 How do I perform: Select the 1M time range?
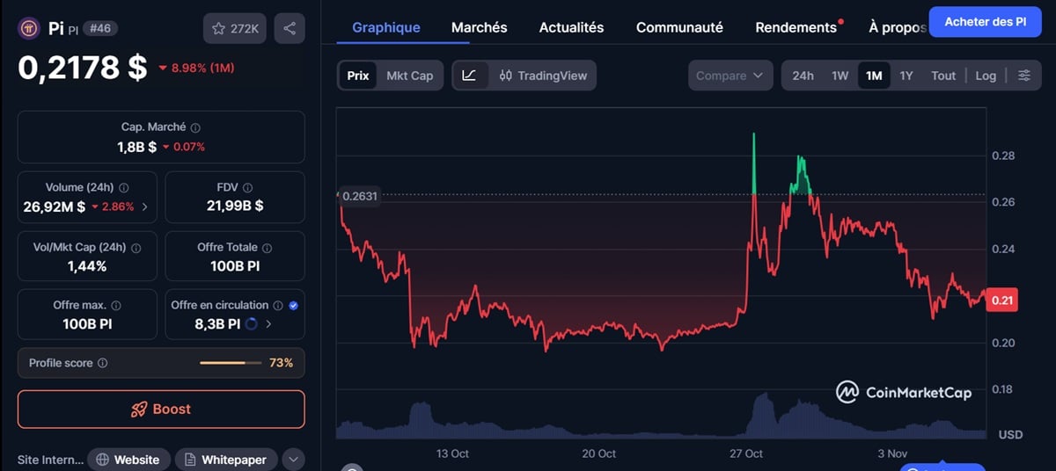(874, 76)
